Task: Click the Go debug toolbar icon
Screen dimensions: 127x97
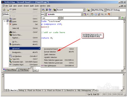Action: click(106, 14)
